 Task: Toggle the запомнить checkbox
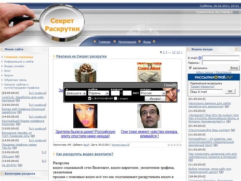click(190, 68)
